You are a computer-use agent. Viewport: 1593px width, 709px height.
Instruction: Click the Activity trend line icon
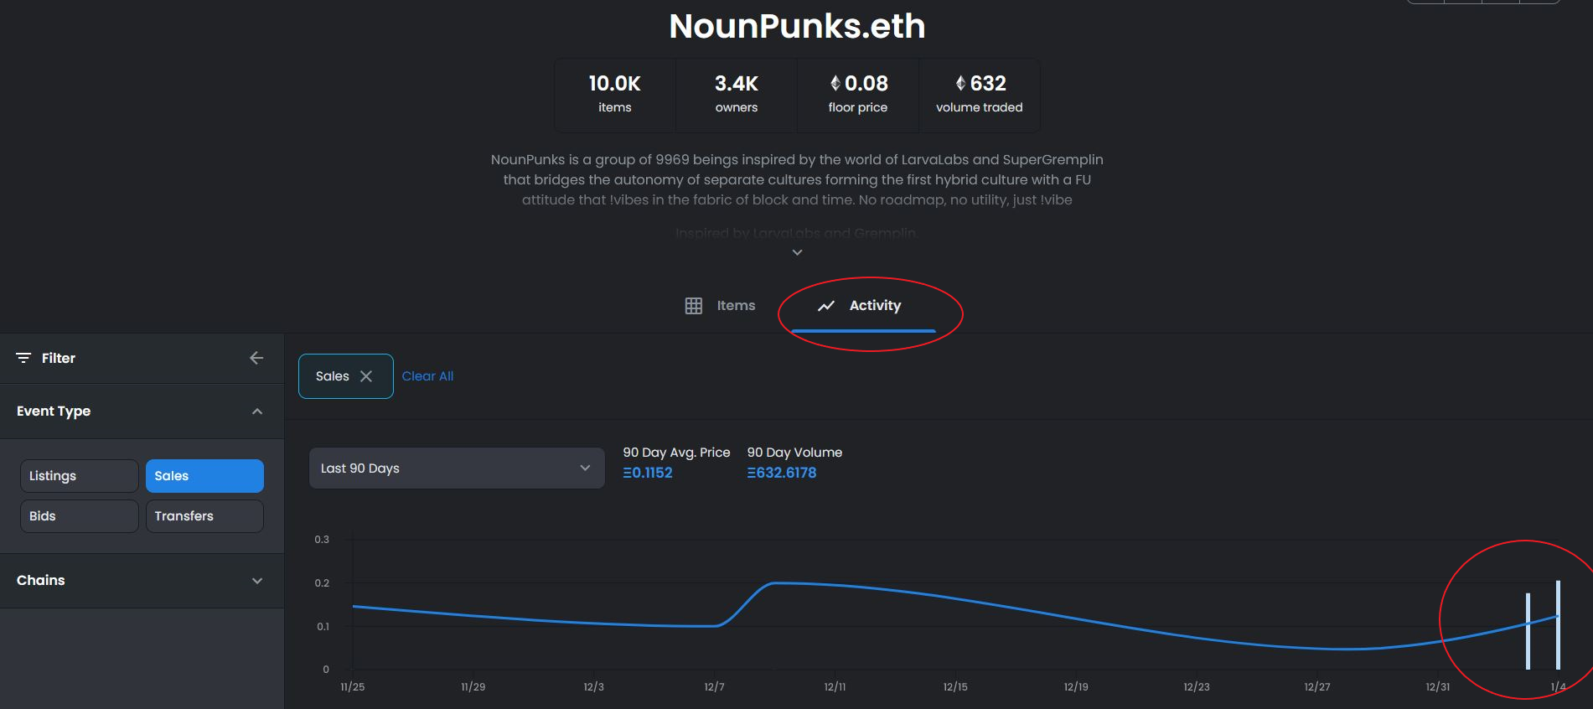click(826, 306)
